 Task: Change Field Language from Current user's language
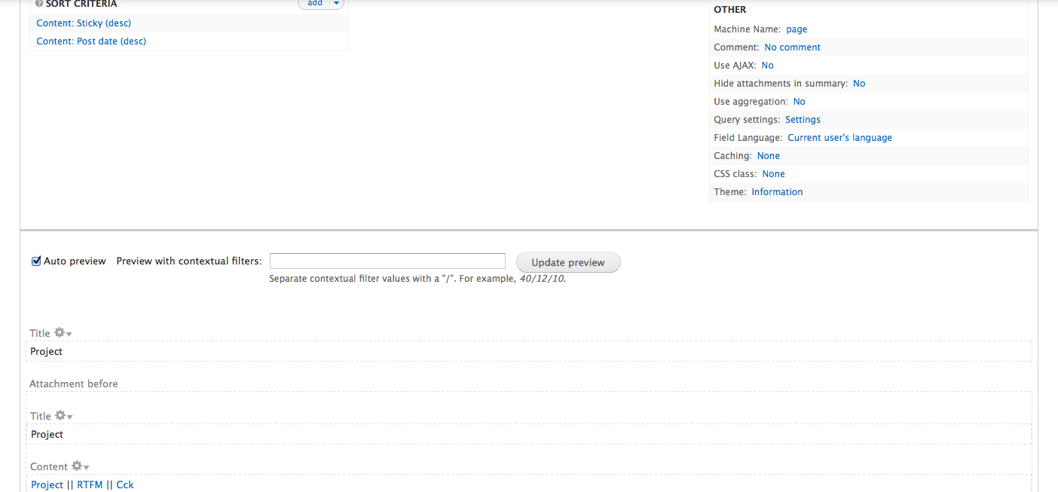(839, 138)
